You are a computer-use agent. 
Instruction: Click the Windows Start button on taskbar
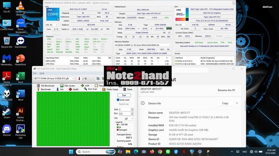pyautogui.click(x=71, y=152)
